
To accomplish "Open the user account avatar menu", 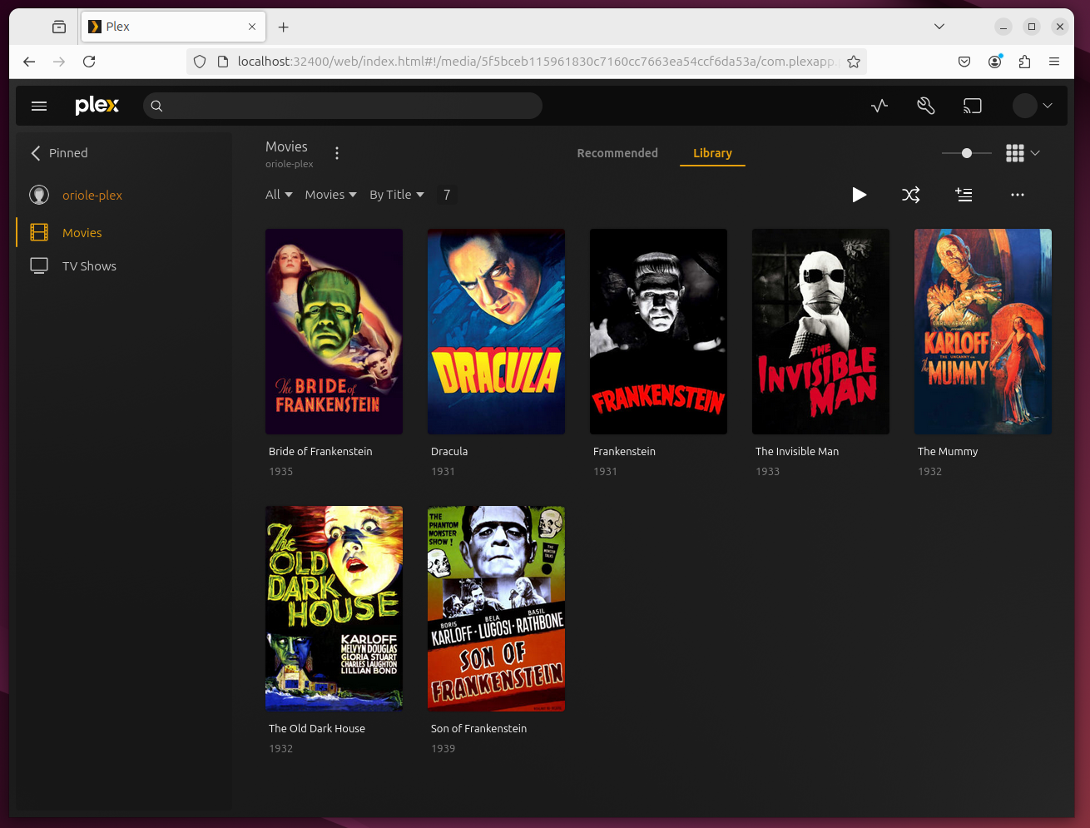I will click(1033, 106).
